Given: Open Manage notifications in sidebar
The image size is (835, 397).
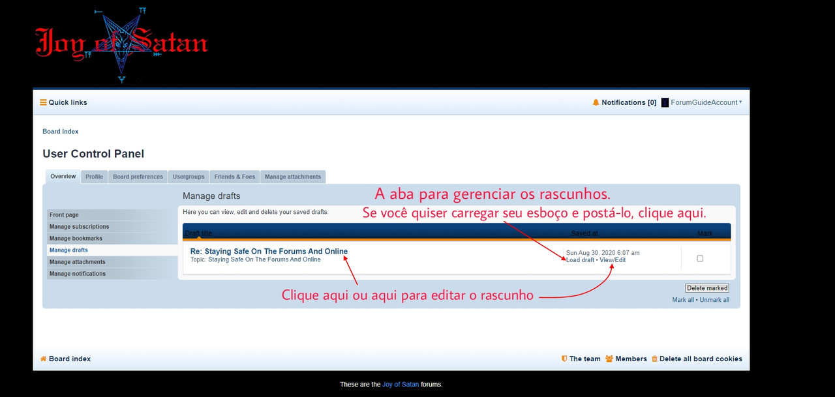Looking at the screenshot, I should coord(112,274).
